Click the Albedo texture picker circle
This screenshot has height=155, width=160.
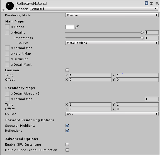point(12,27)
